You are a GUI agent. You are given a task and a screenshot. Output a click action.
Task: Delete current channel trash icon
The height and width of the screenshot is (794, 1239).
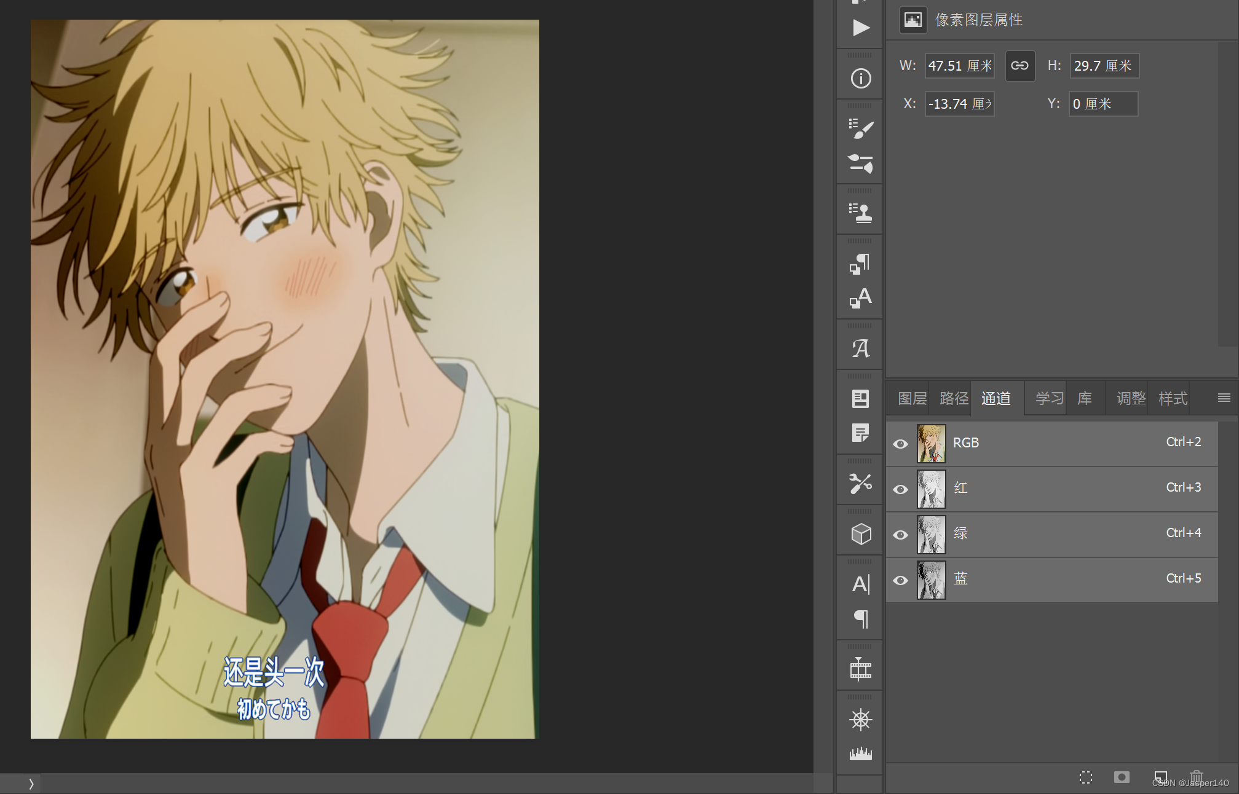(x=1196, y=777)
